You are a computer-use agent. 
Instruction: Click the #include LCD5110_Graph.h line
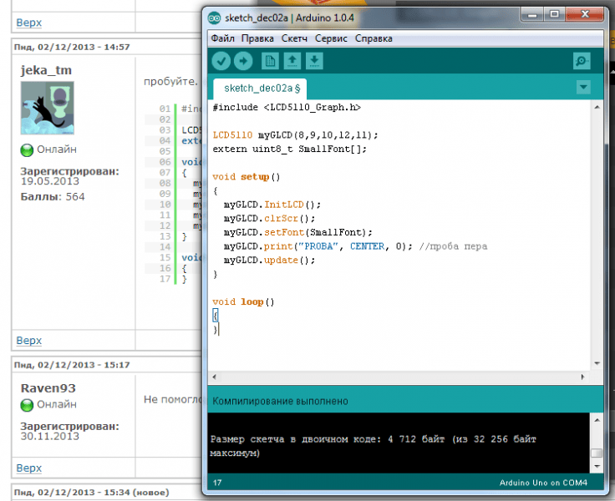(x=287, y=108)
